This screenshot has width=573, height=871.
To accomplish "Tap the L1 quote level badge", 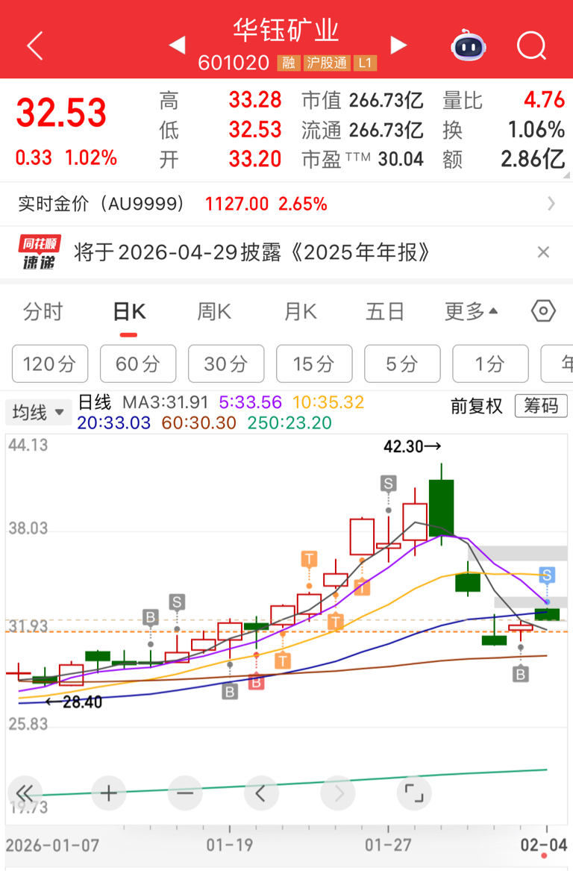I will [x=365, y=63].
